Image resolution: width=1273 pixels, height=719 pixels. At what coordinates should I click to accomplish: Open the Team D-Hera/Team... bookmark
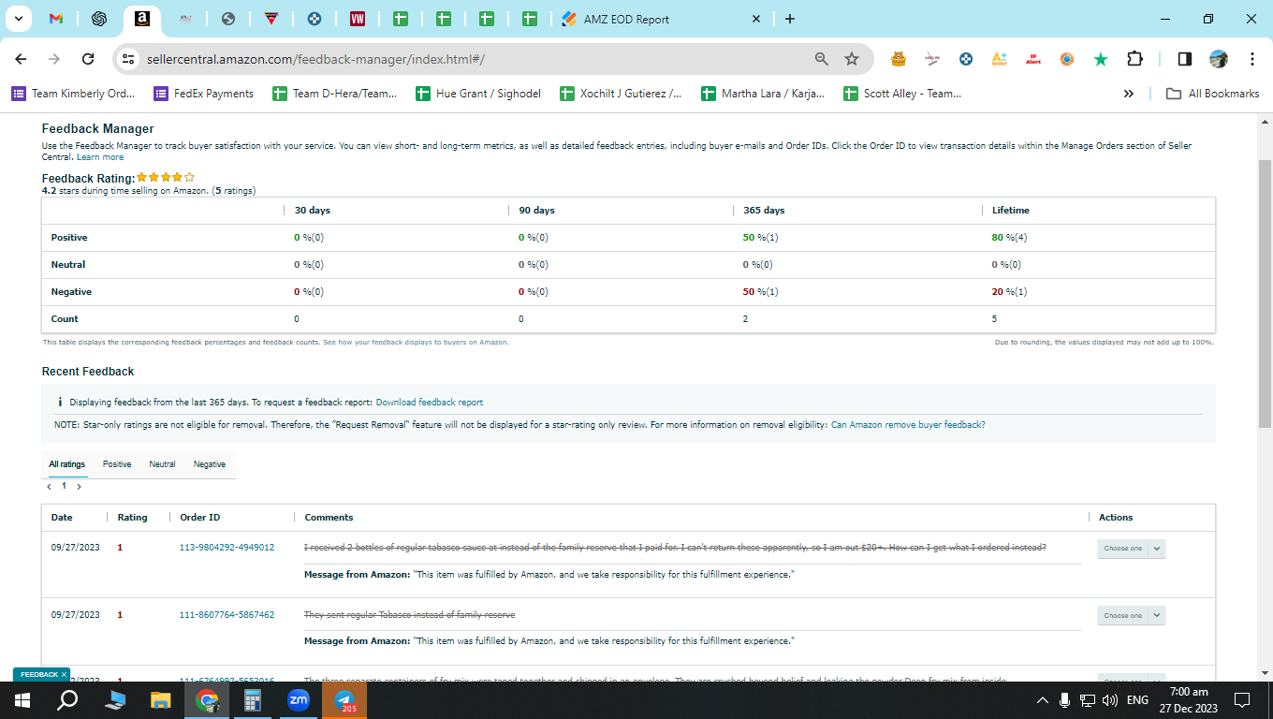tap(335, 94)
